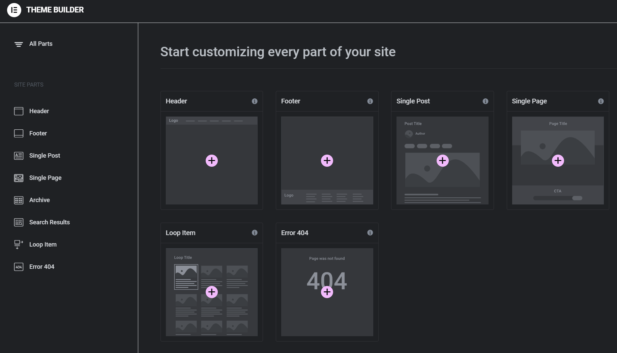
Task: Click the Archive grid icon in sidebar
Action: [x=19, y=200]
